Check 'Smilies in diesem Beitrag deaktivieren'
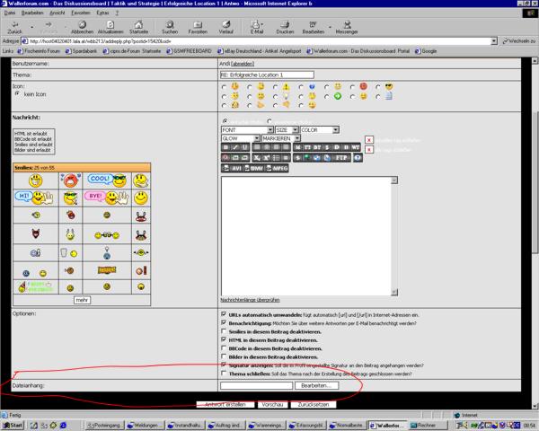Screen dimensions: 539x431 224,331
